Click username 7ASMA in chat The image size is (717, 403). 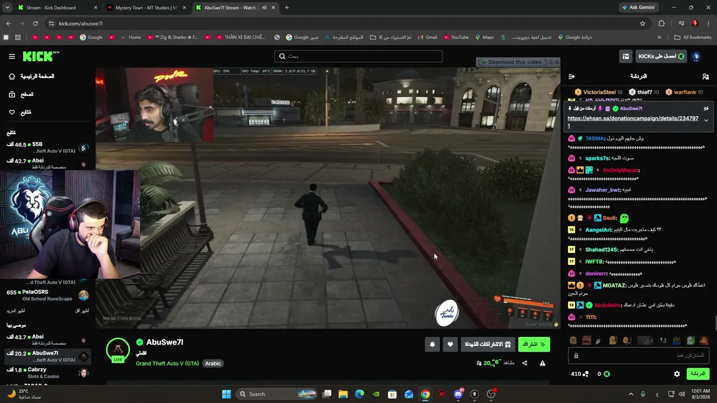[x=595, y=139]
